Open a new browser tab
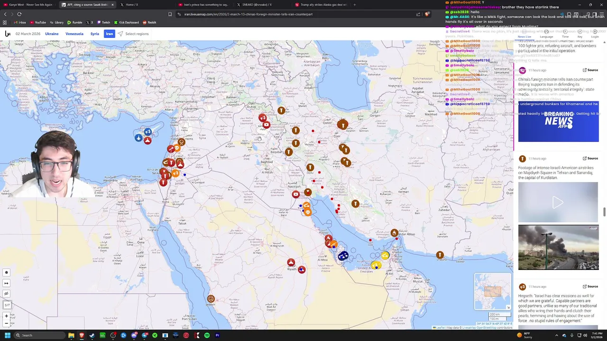Viewport: 607px width, 341px height. click(355, 5)
